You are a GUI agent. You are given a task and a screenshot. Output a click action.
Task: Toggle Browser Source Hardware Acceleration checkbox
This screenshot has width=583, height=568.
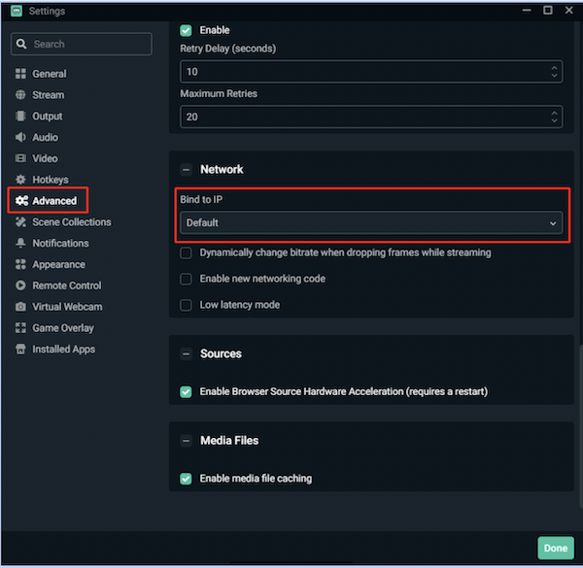pos(186,392)
